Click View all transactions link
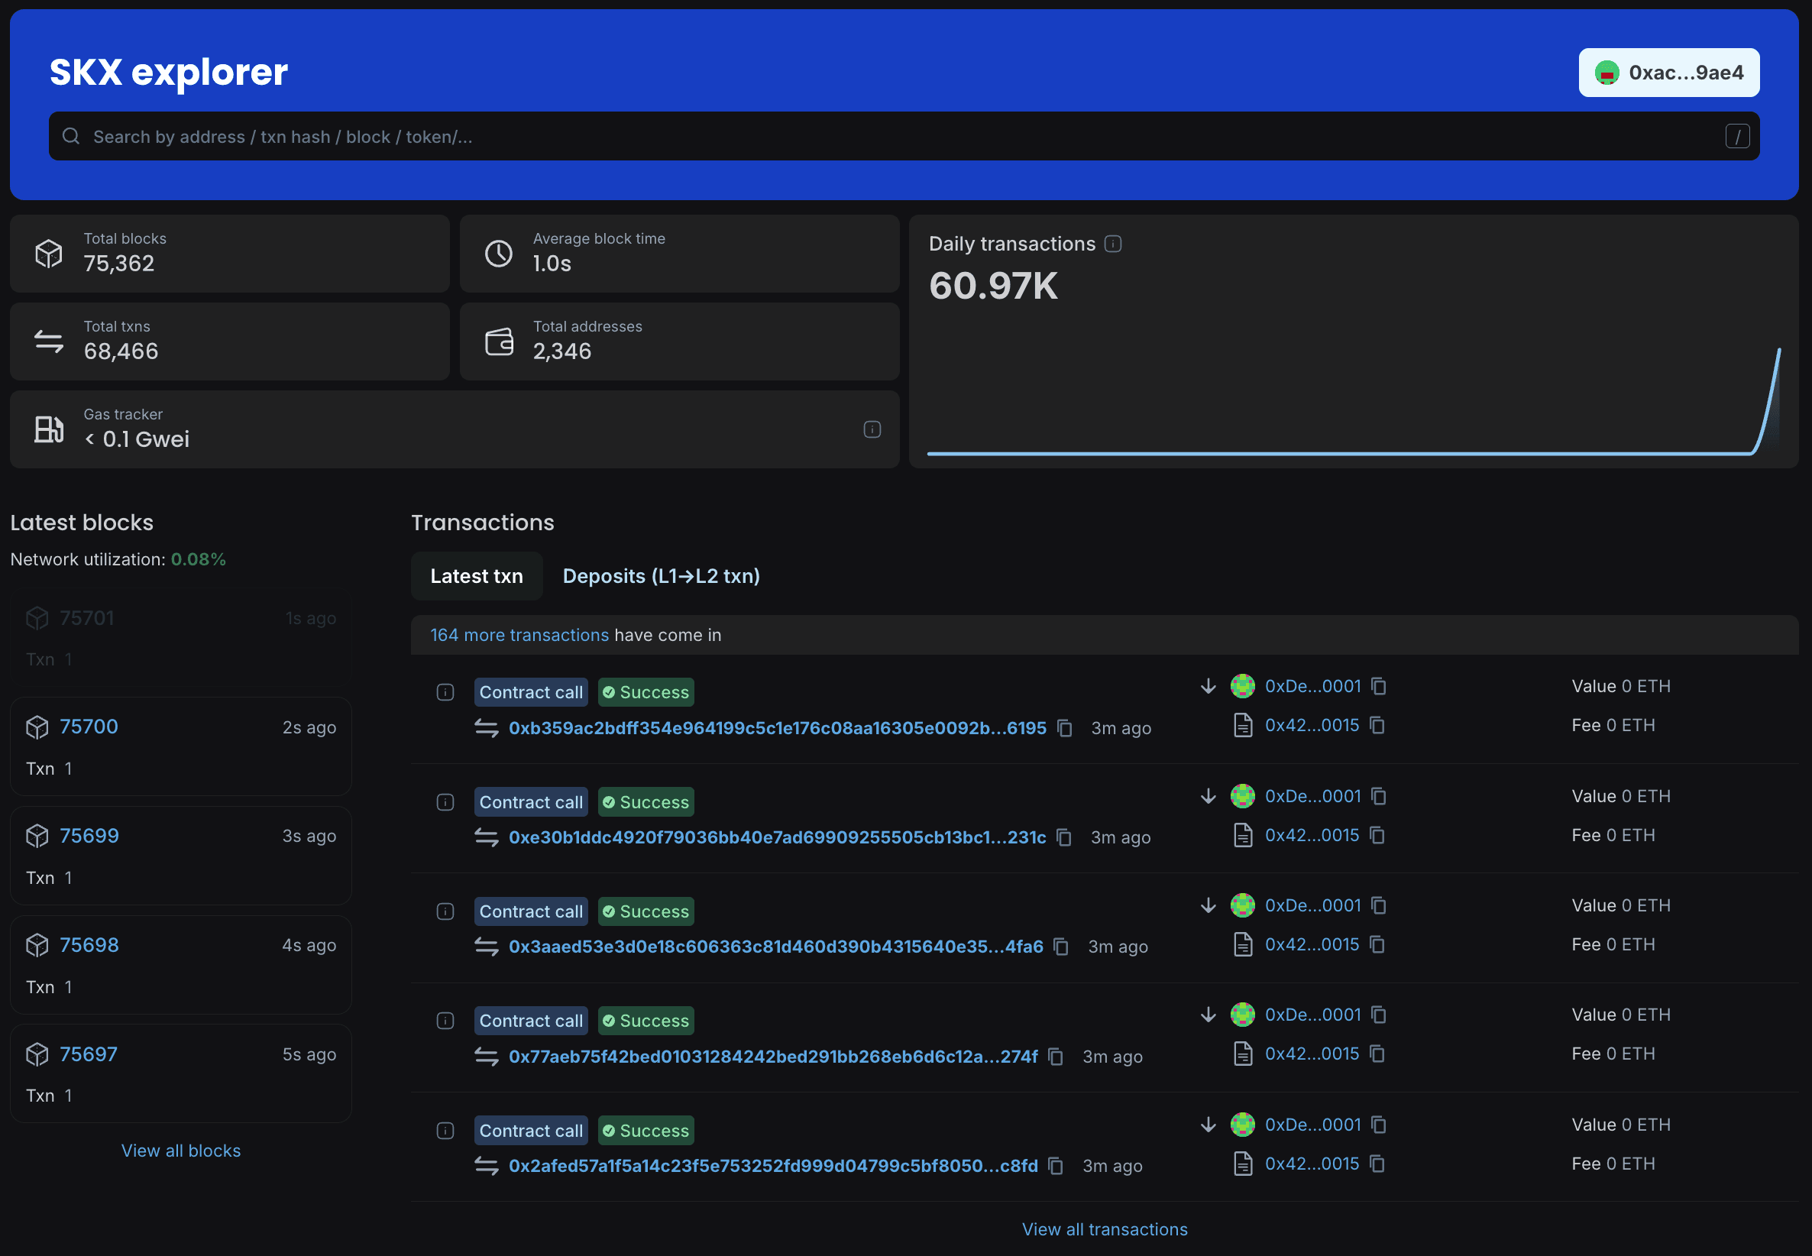 coord(1105,1228)
